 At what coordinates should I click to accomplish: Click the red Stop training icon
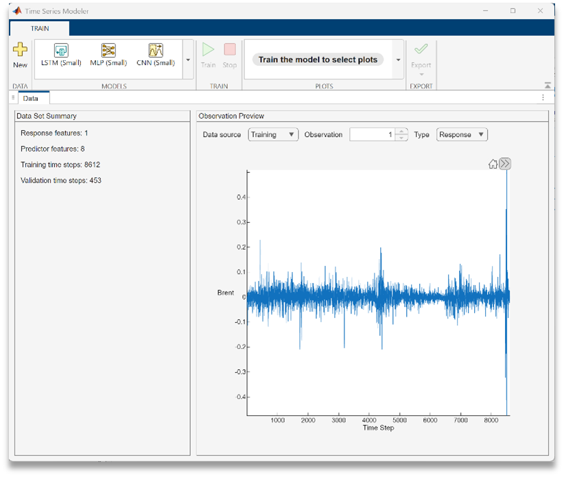click(230, 49)
